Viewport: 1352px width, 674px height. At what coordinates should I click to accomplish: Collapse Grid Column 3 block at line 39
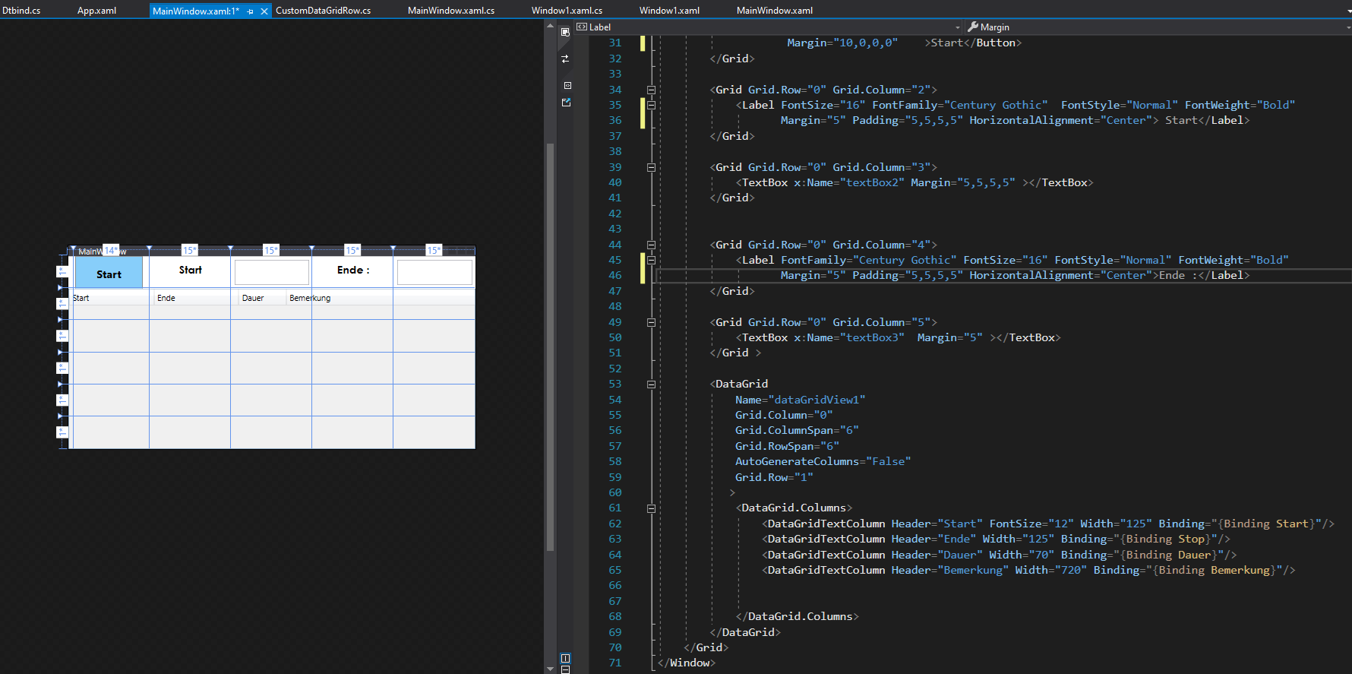coord(651,167)
